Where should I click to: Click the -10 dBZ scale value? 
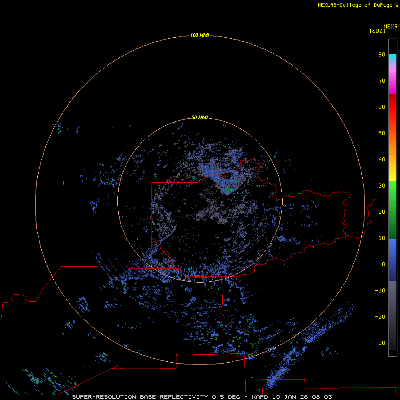coord(380,291)
